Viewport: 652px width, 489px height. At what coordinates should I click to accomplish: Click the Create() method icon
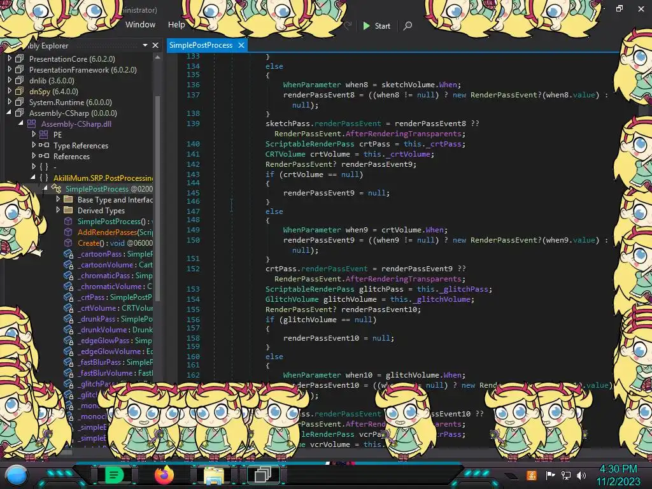pyautogui.click(x=68, y=243)
